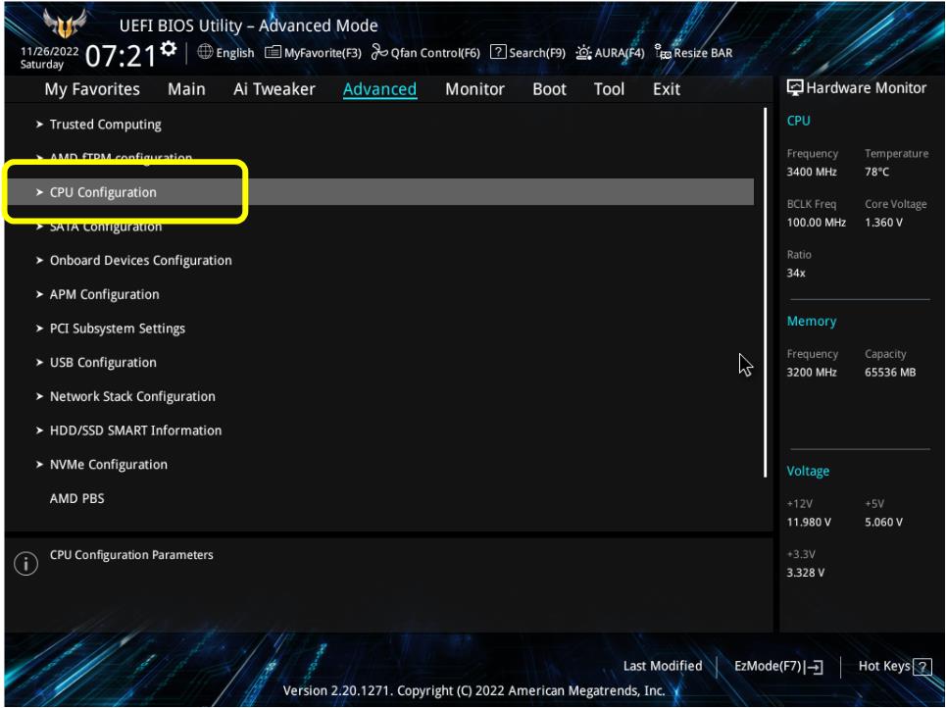Open the MyFavorite(F3) list icon
The height and width of the screenshot is (708, 946).
273,53
